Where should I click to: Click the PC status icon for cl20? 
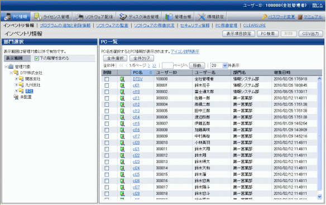[x=122, y=143]
